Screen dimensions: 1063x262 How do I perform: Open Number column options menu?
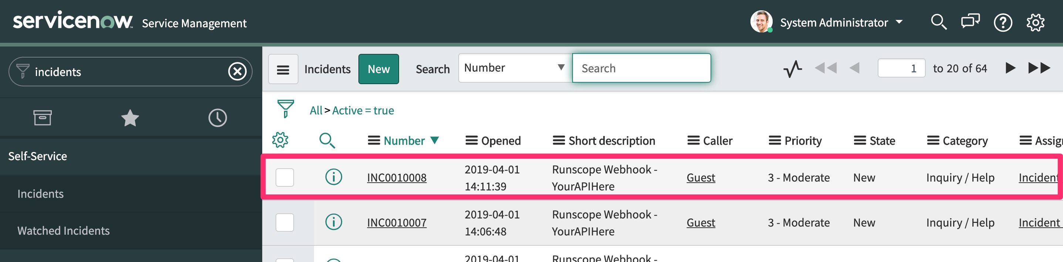374,141
